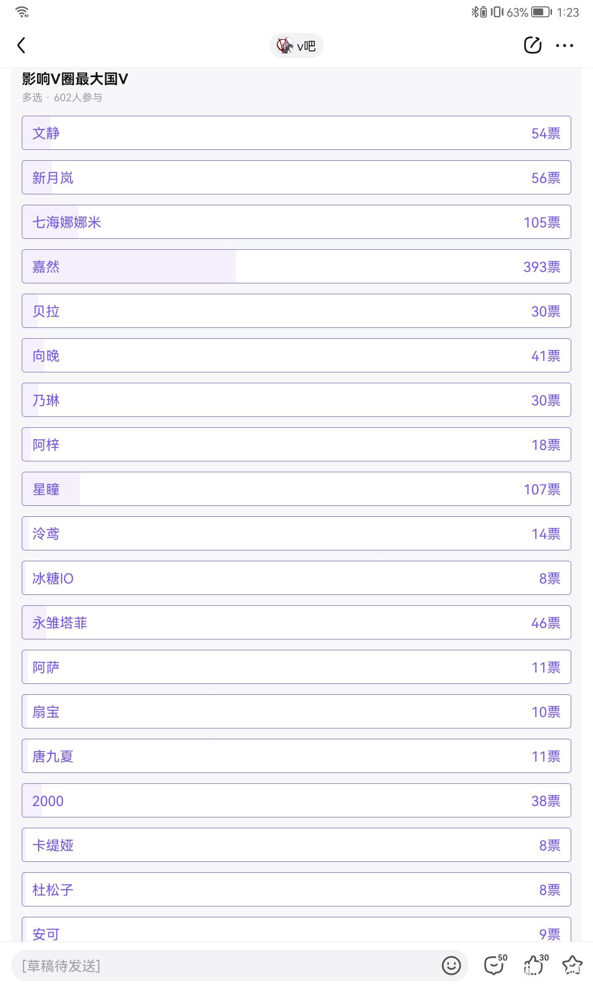Screen dimensions: 593x989
Task: Select poll option 七海娜娜米
Action: click(x=296, y=222)
